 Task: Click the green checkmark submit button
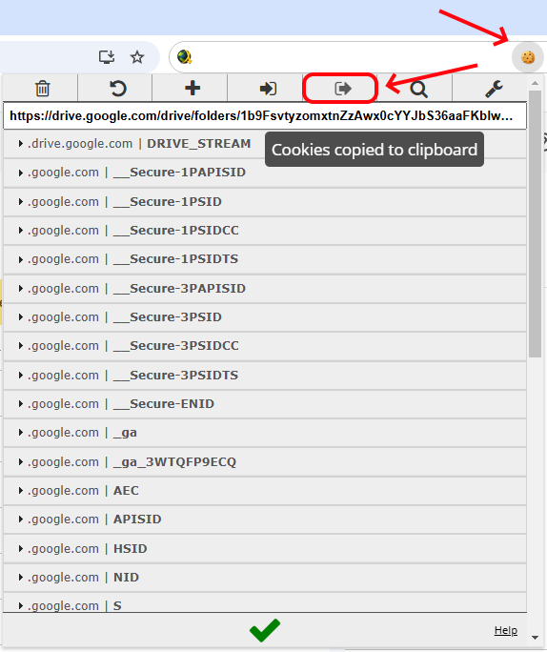(x=265, y=630)
